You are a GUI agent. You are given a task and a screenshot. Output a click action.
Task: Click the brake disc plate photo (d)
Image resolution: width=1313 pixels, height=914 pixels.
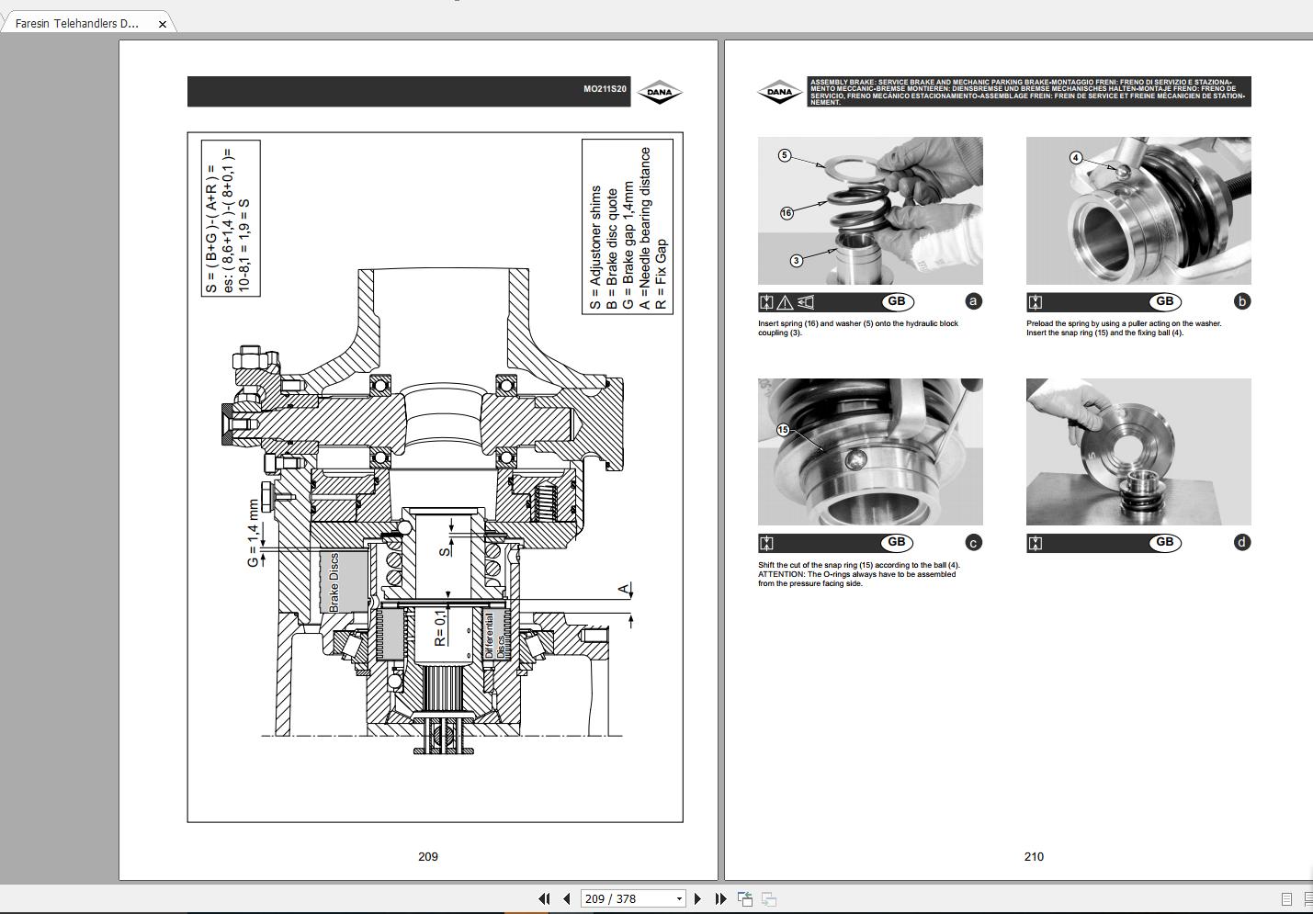[1138, 451]
